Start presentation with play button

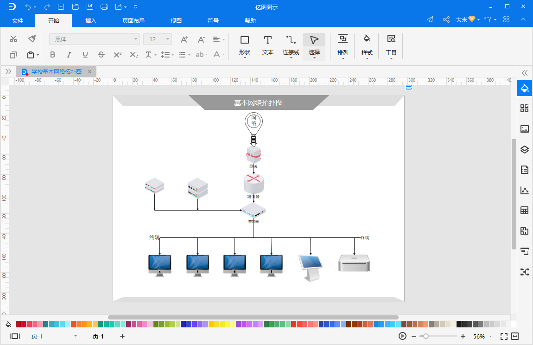pyautogui.click(x=402, y=336)
